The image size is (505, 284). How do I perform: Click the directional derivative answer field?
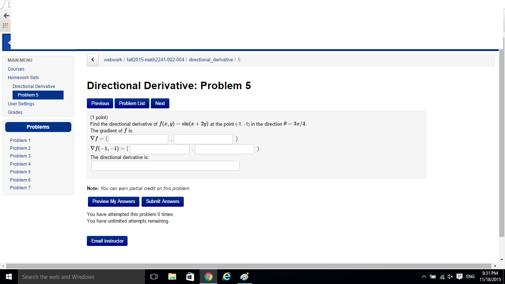point(165,166)
